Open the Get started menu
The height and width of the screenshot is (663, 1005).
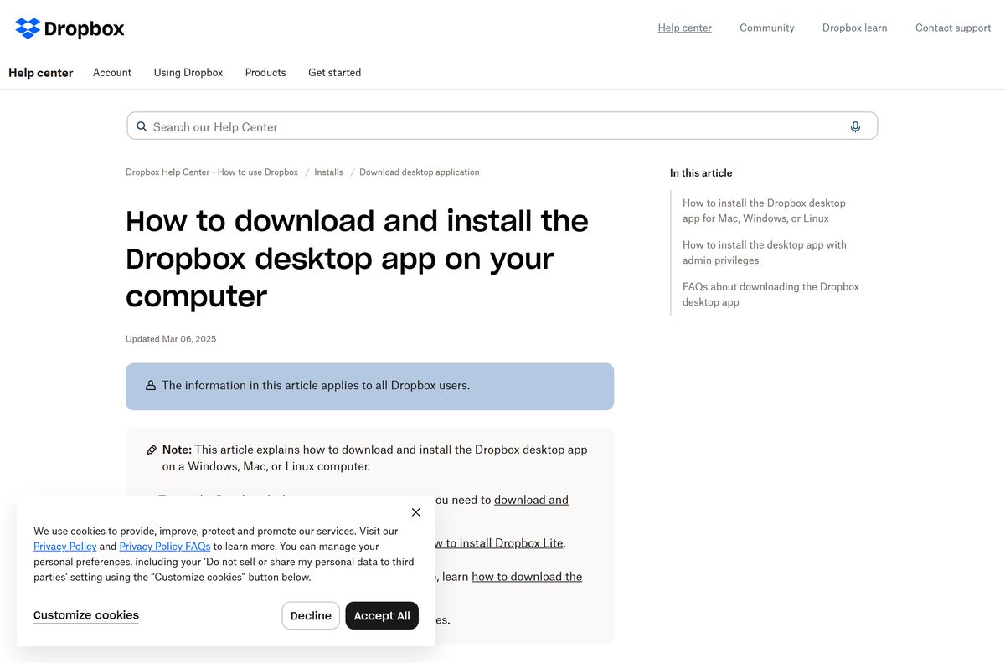coord(334,73)
